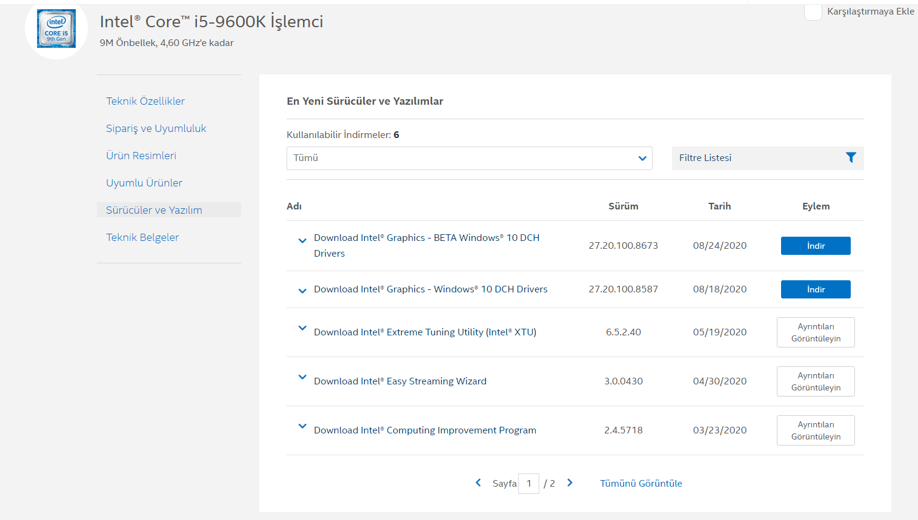Open Teknik Belgeler section
Screen dimensions: 918x520
click(x=142, y=237)
